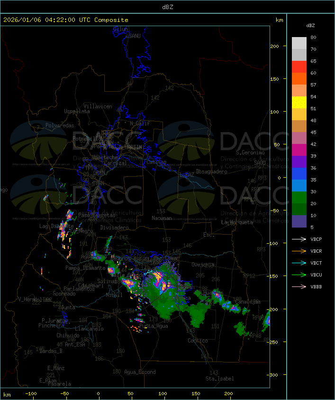This screenshot has height=400, width=335.
Task: Click the Divisadero place label
Action: (115, 227)
